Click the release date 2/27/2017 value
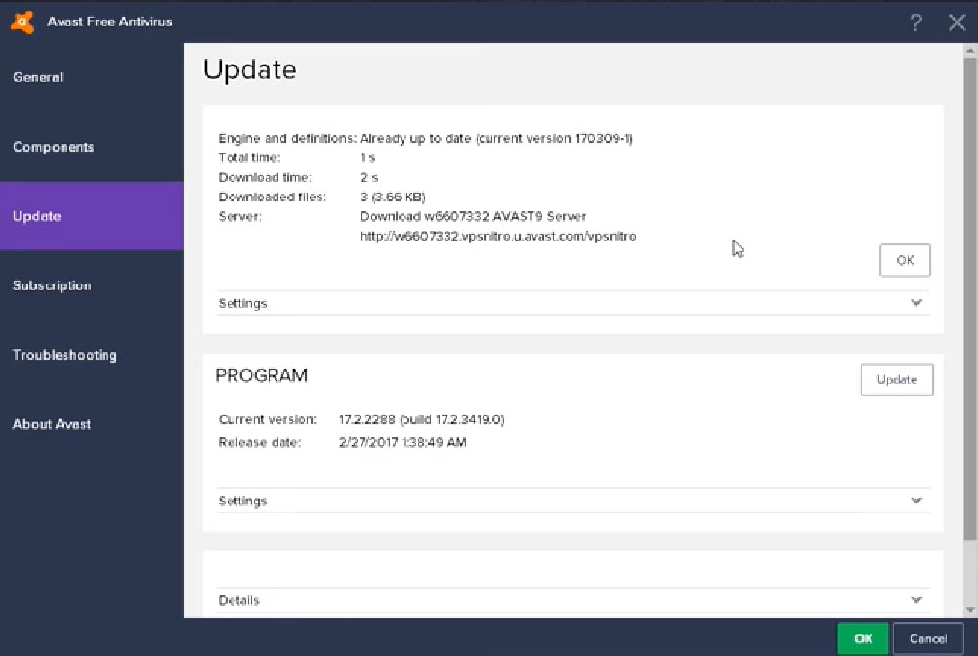 point(403,442)
